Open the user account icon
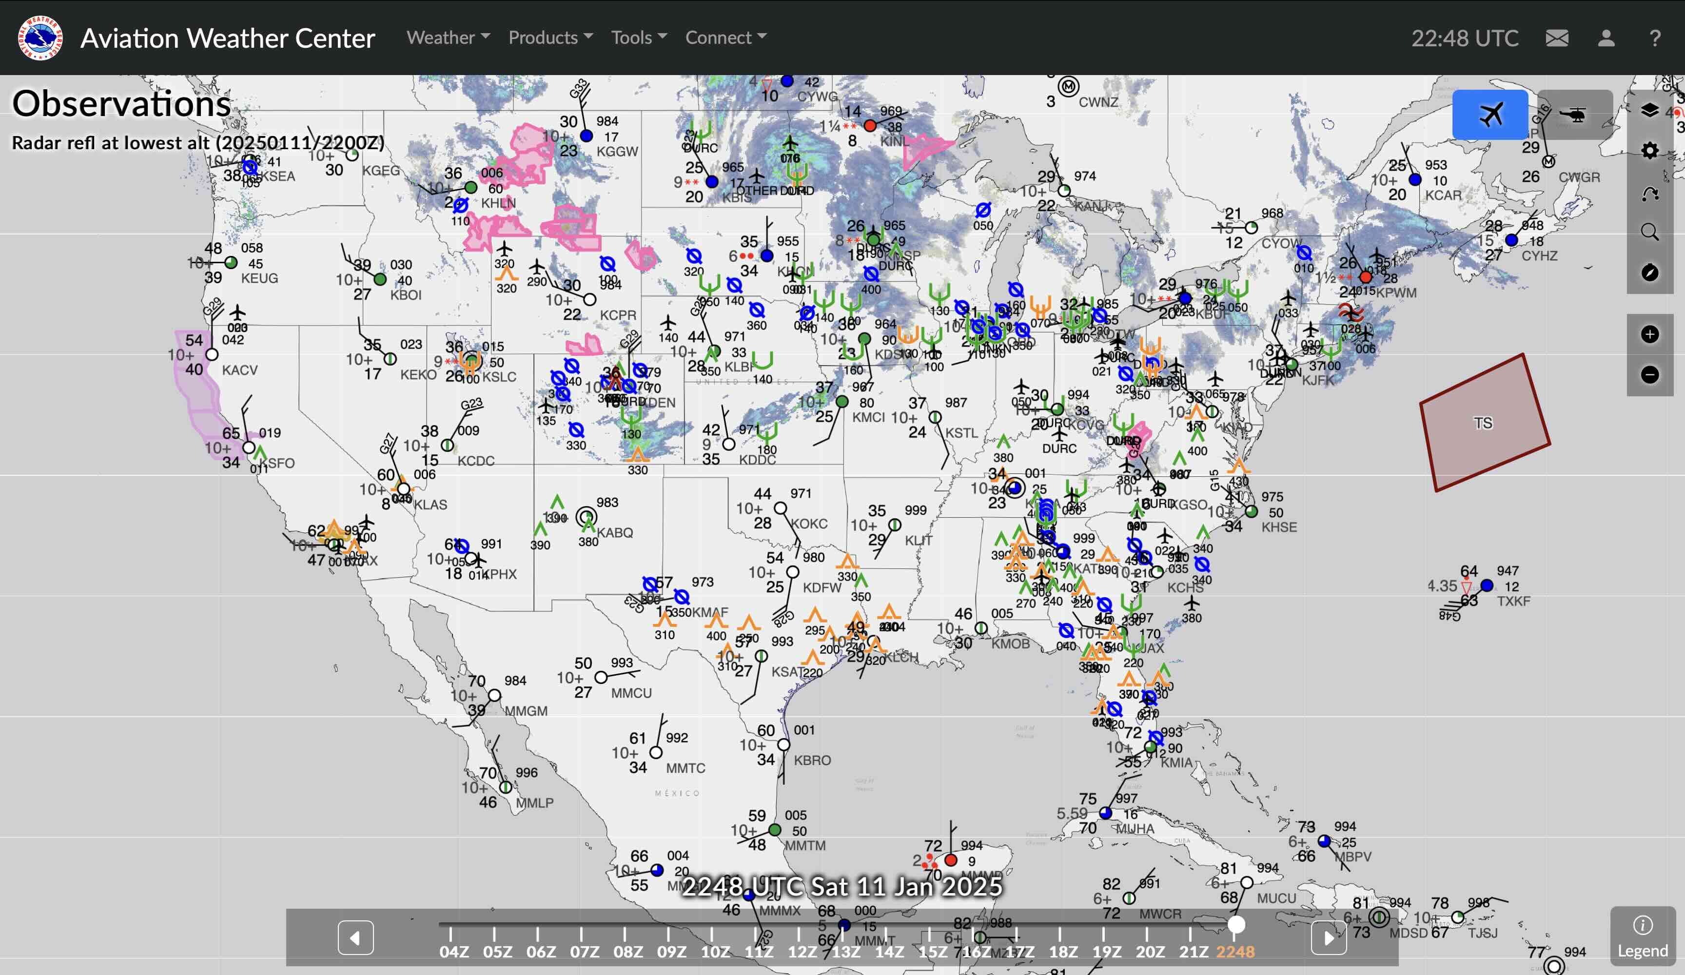This screenshot has height=975, width=1685. coord(1606,38)
